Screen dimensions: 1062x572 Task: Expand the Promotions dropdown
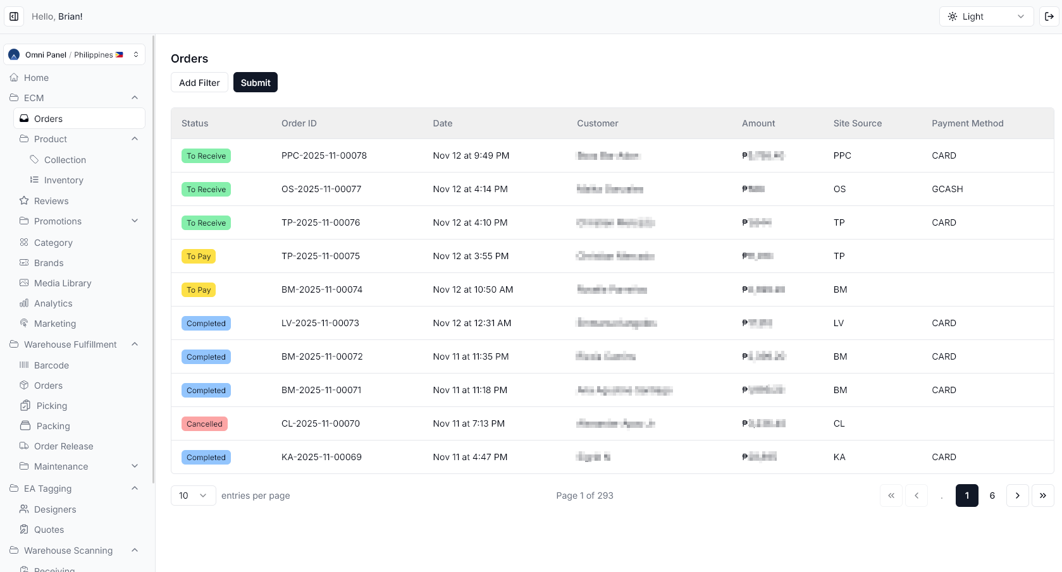click(135, 221)
